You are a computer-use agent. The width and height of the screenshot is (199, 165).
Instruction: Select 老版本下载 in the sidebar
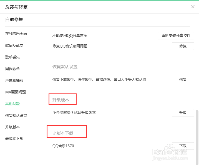pyautogui.click(x=14, y=139)
